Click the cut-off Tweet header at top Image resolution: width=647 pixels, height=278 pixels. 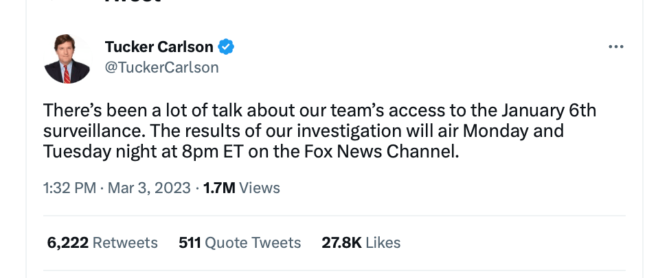132,2
